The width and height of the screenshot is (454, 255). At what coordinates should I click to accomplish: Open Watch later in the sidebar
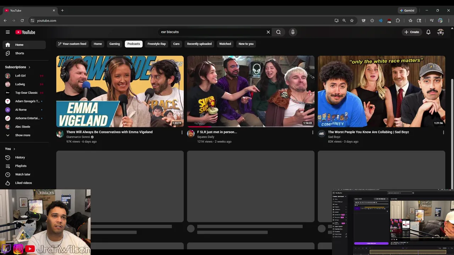click(x=24, y=174)
